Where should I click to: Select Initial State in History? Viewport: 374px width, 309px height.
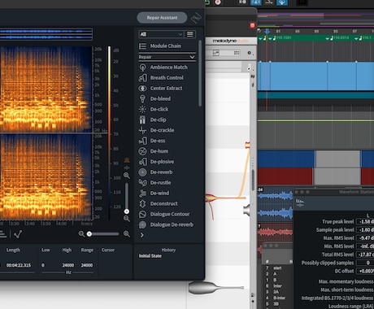pos(150,256)
